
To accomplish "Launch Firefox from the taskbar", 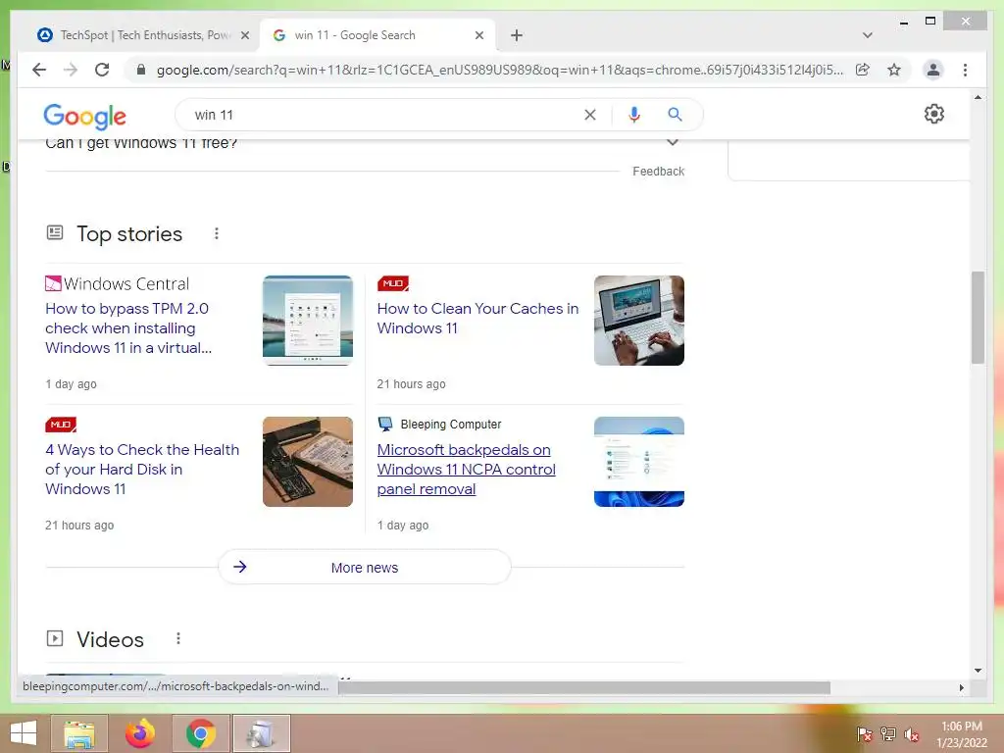I will pos(139,733).
